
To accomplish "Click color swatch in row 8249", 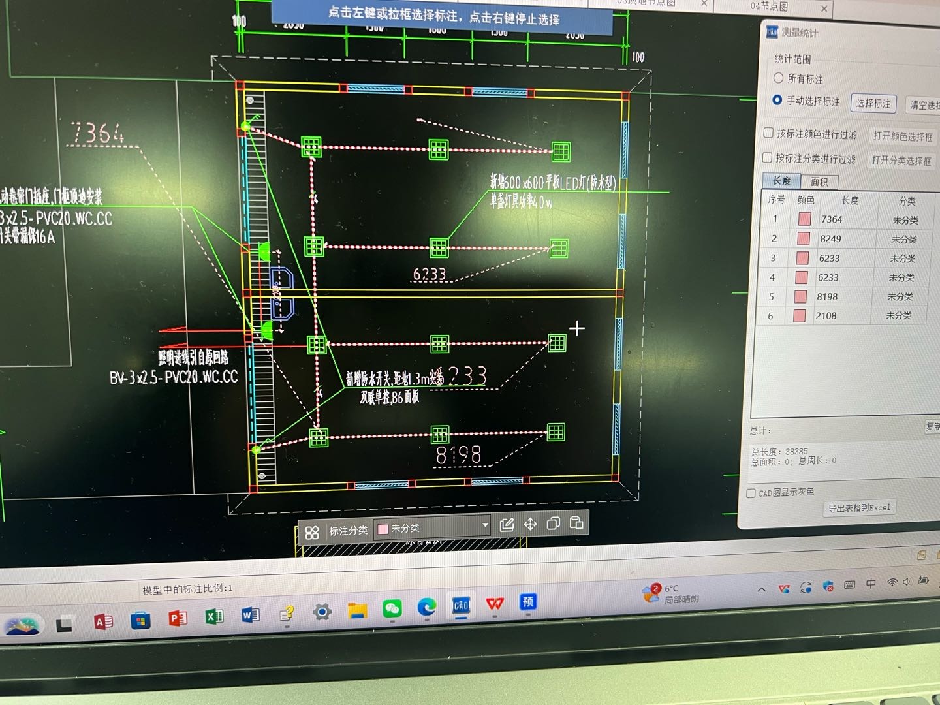I will coord(804,238).
